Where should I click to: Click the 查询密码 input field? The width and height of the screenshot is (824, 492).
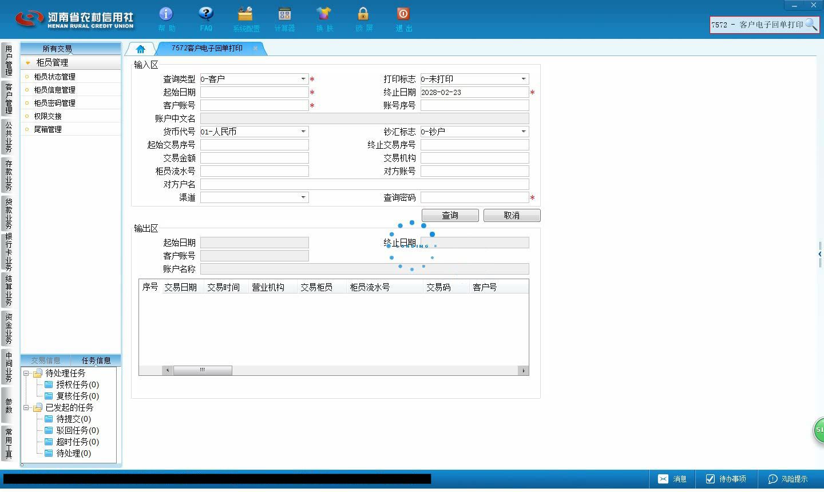click(x=475, y=197)
